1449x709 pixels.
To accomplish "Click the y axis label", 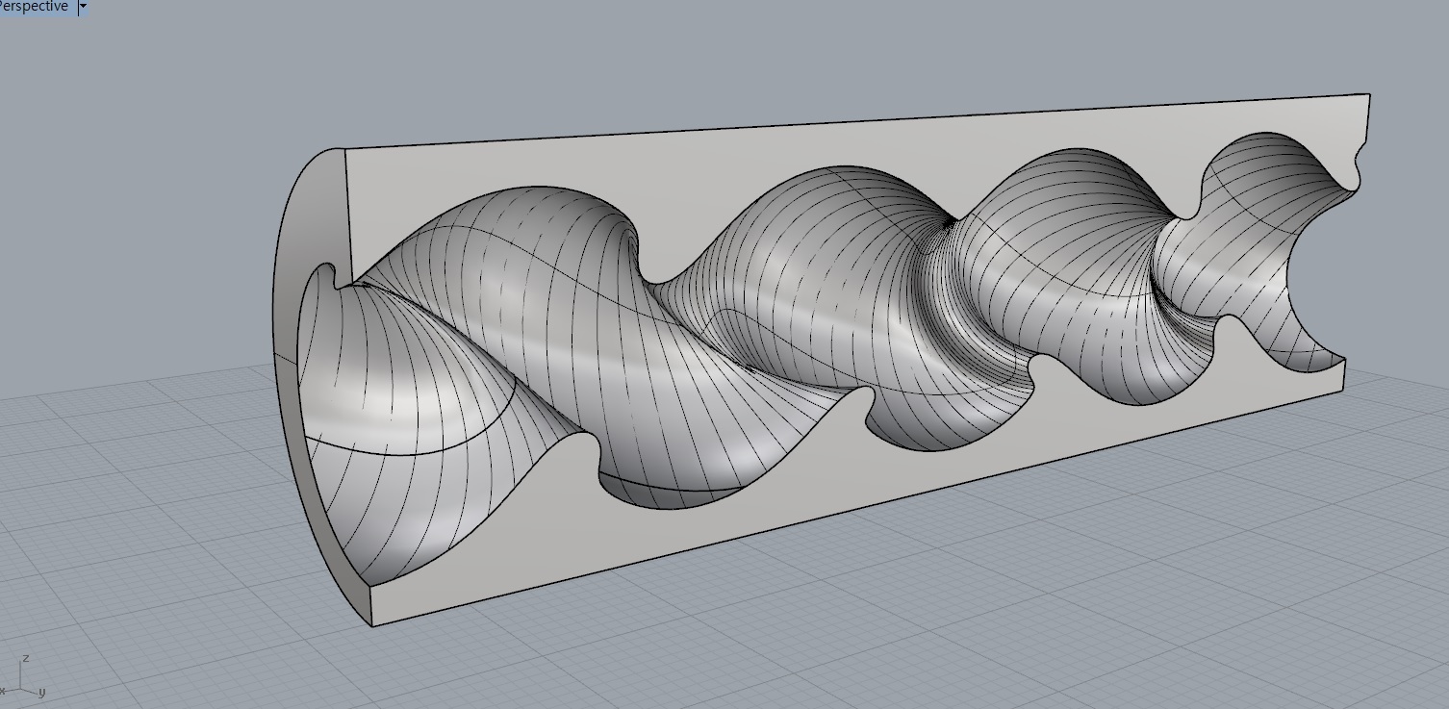I will click(42, 691).
